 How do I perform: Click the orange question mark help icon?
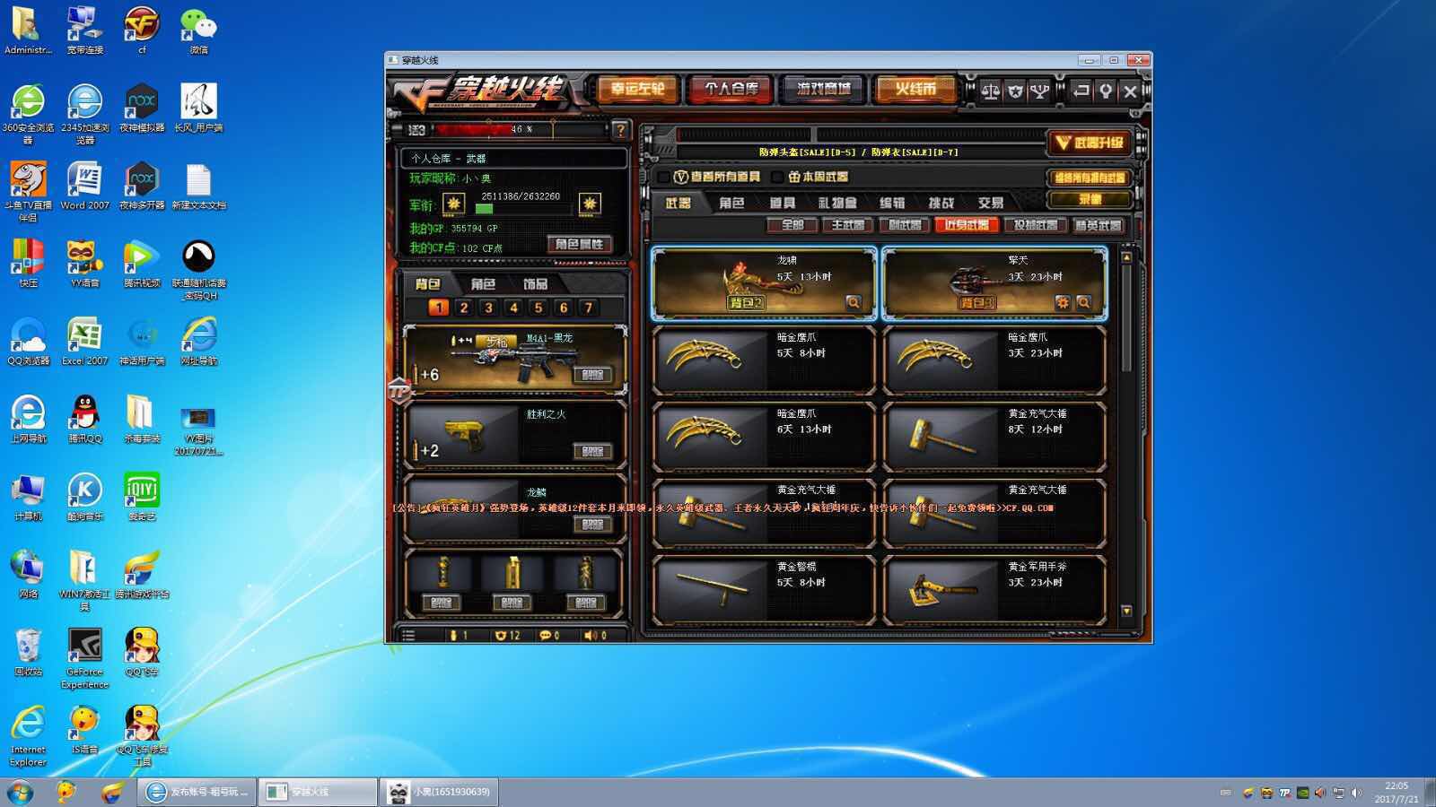click(x=619, y=130)
